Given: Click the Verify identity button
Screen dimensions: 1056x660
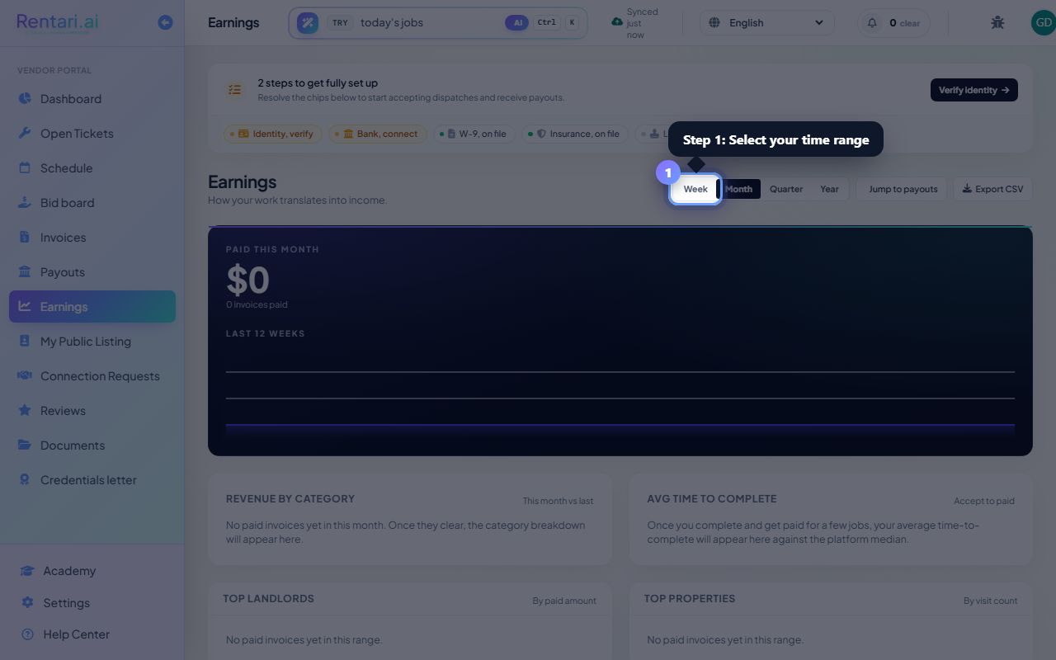Looking at the screenshot, I should coord(973,90).
